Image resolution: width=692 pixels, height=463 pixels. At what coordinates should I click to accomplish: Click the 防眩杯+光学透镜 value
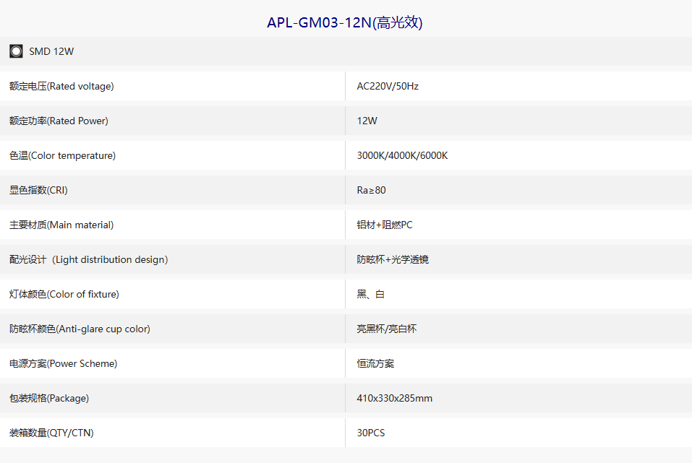(393, 260)
